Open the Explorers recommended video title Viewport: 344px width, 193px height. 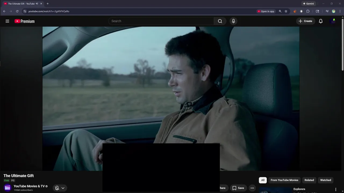[299, 189]
